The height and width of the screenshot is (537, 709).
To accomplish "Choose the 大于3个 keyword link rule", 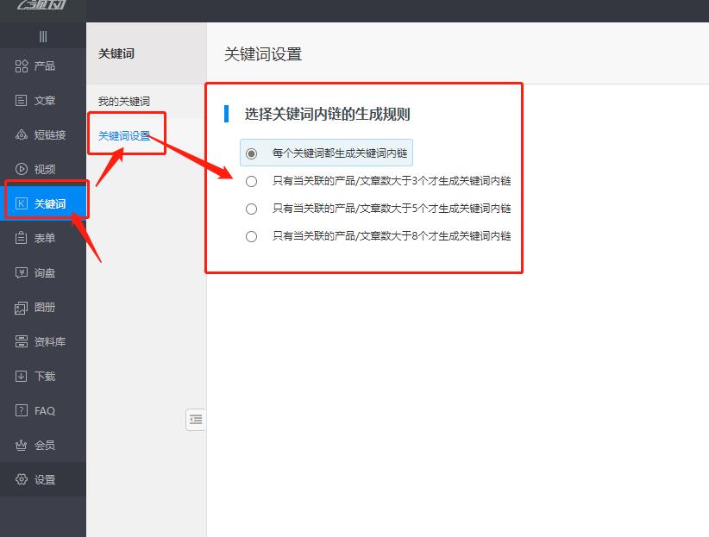I will [252, 181].
